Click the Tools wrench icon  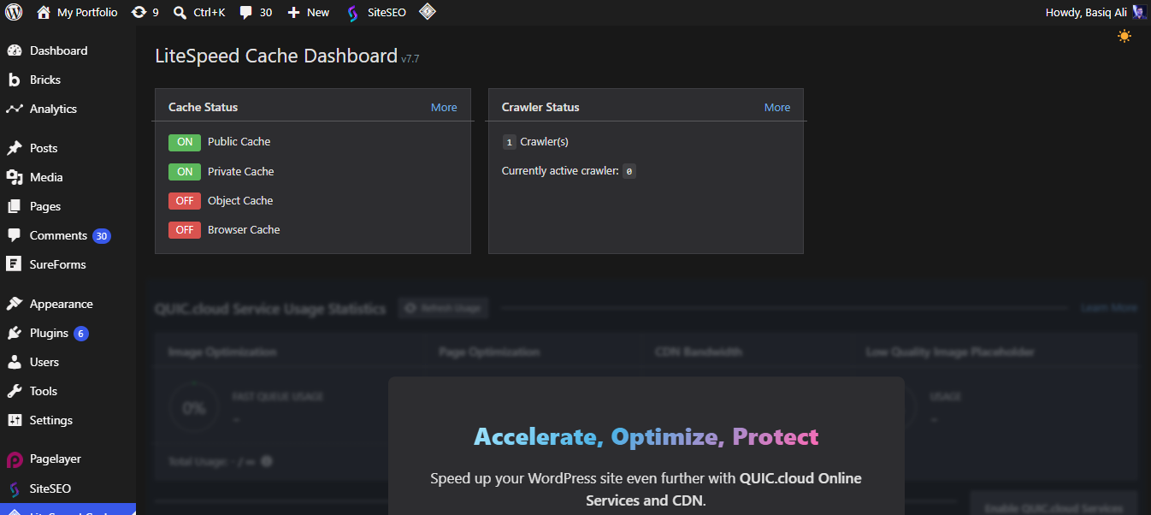pyautogui.click(x=15, y=391)
